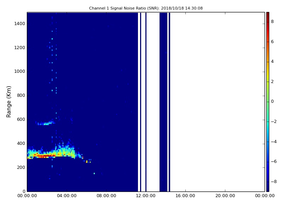
Task: Select the 400 y-axis tick label
Action: click(x=21, y=143)
